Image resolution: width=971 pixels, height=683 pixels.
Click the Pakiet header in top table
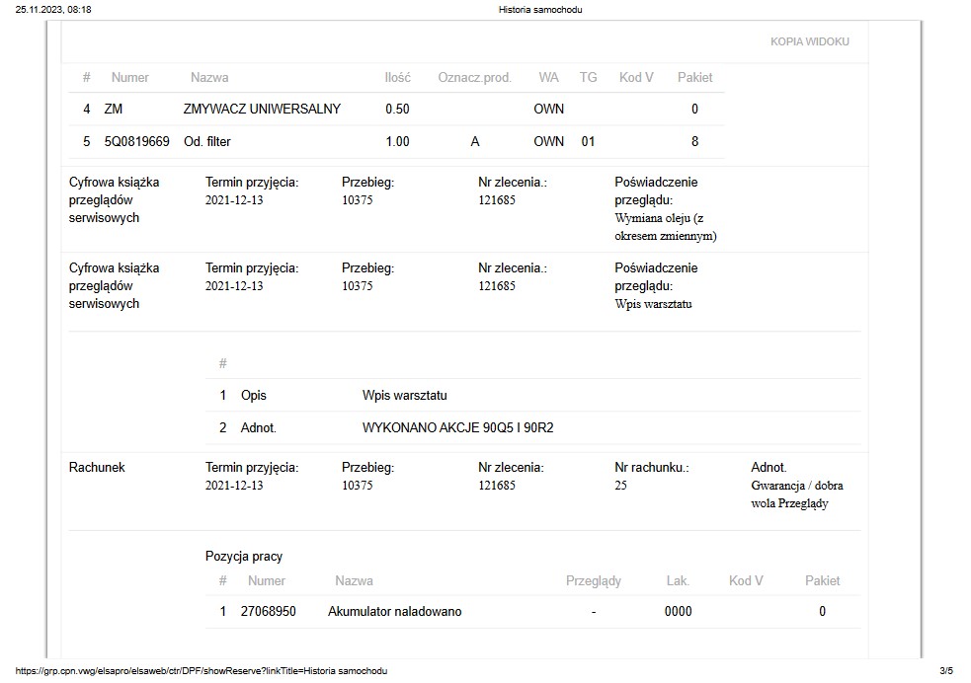point(694,77)
